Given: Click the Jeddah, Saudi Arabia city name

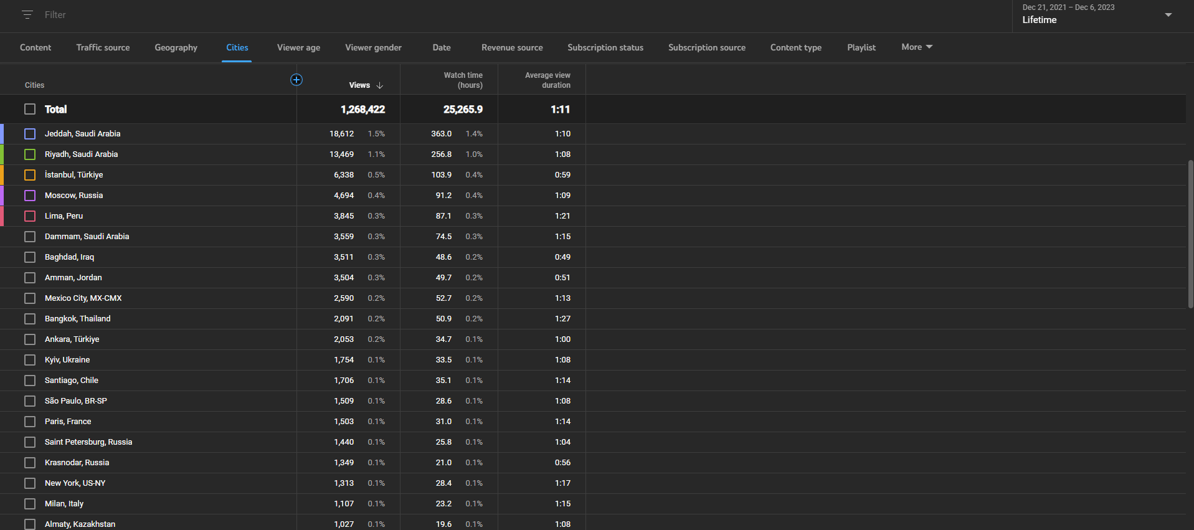Looking at the screenshot, I should coord(83,134).
